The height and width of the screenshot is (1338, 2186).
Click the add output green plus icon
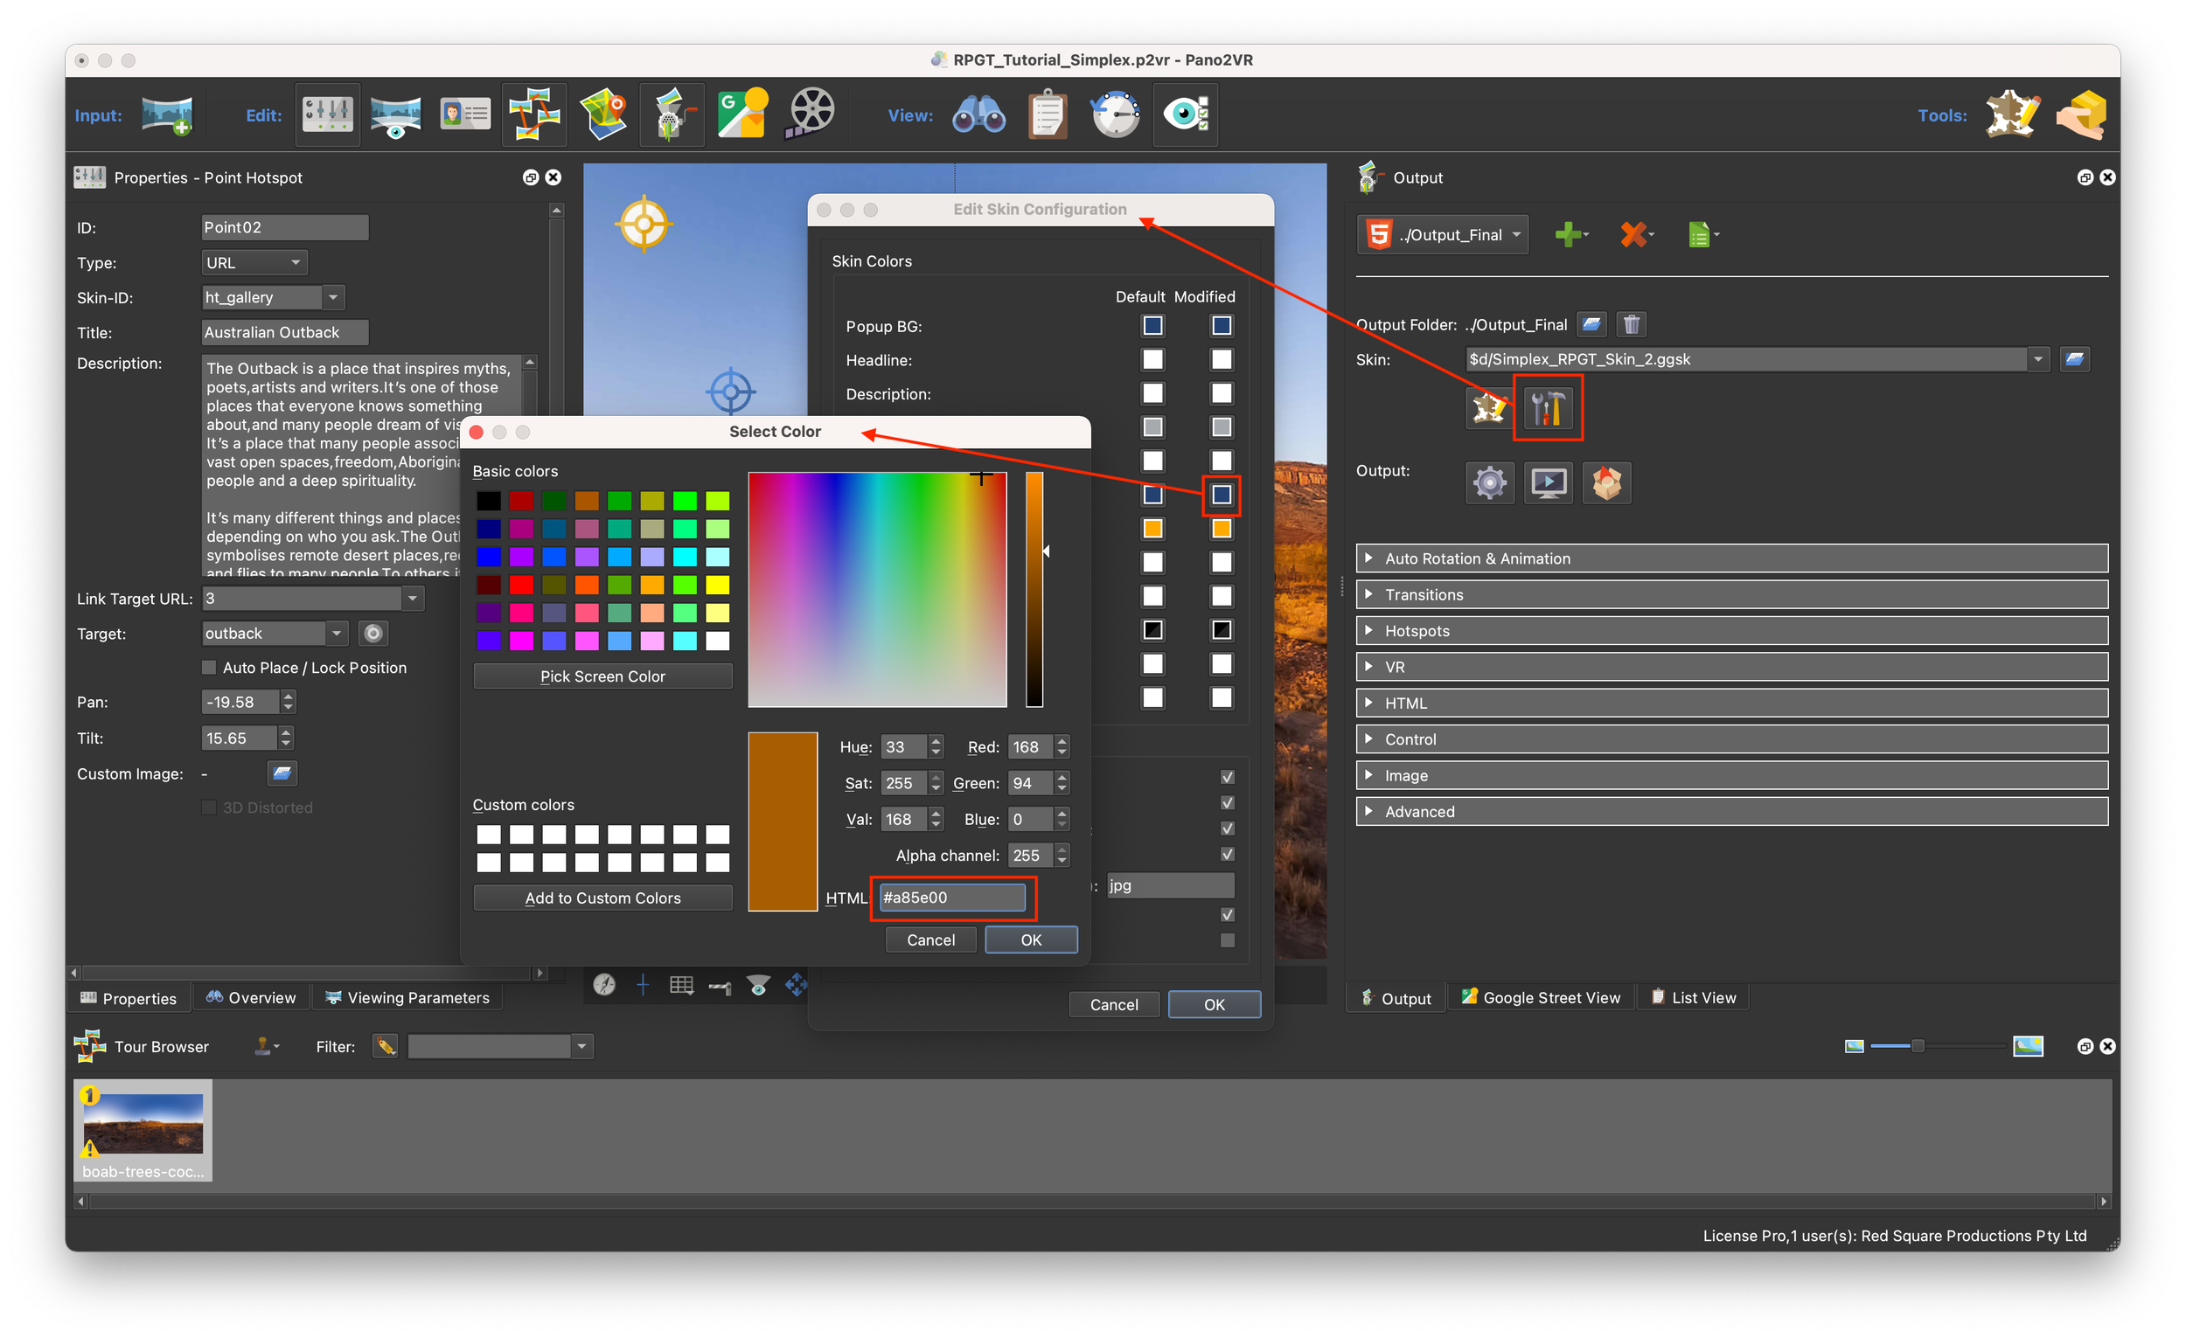[1570, 234]
